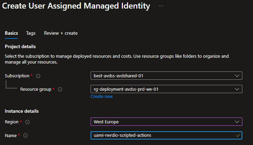This screenshot has width=253, height=145.
Task: Switch to the Tags tab
Action: [x=31, y=33]
